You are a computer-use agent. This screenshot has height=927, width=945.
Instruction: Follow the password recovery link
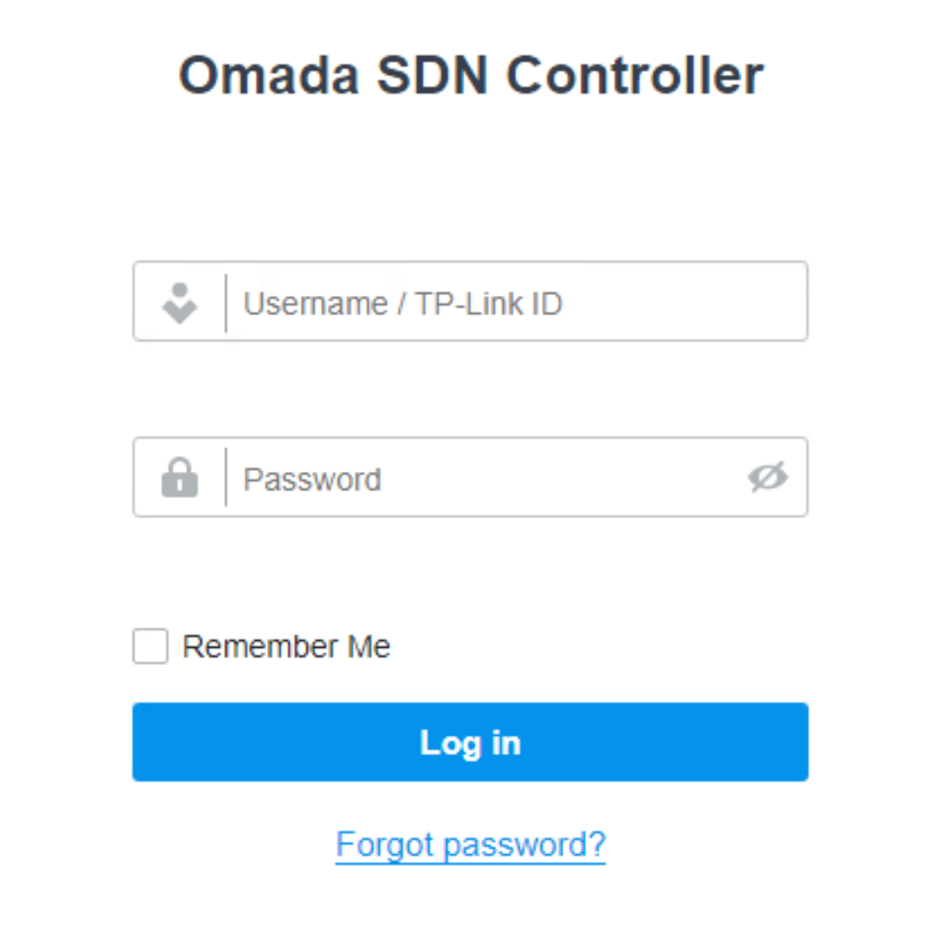click(470, 844)
